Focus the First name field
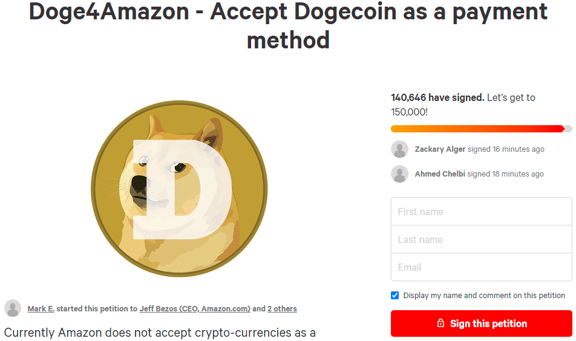The width and height of the screenshot is (576, 341). pyautogui.click(x=481, y=212)
